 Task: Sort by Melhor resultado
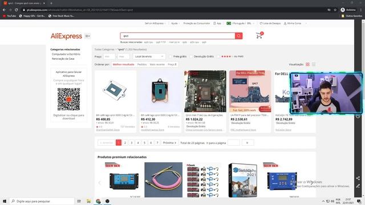123,64
